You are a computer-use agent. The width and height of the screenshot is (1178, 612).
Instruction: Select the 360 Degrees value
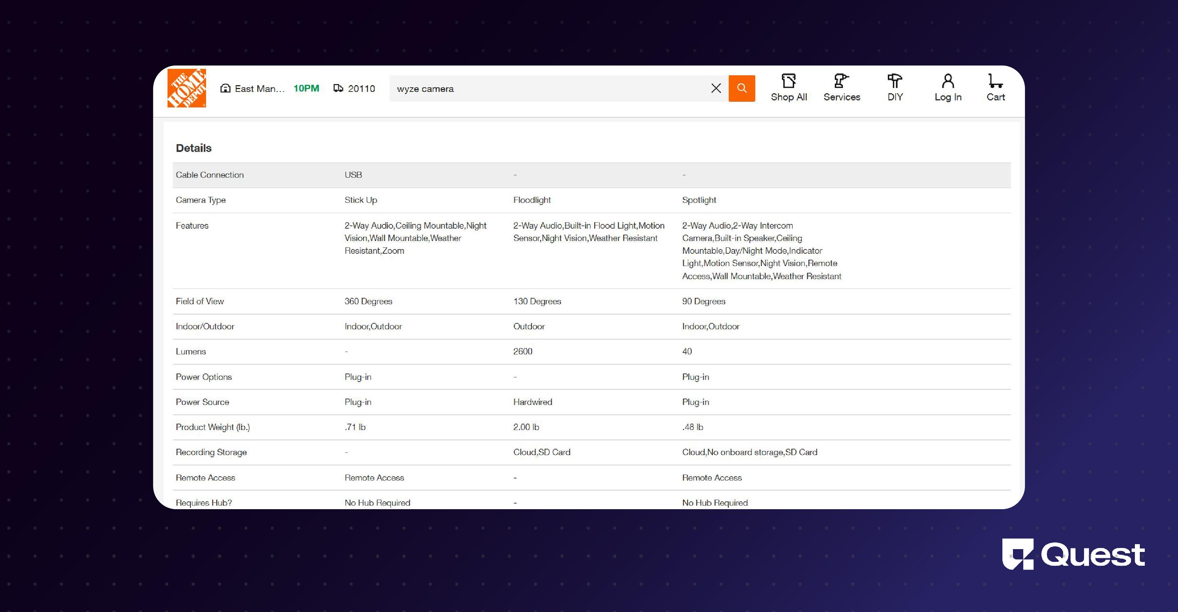point(368,301)
